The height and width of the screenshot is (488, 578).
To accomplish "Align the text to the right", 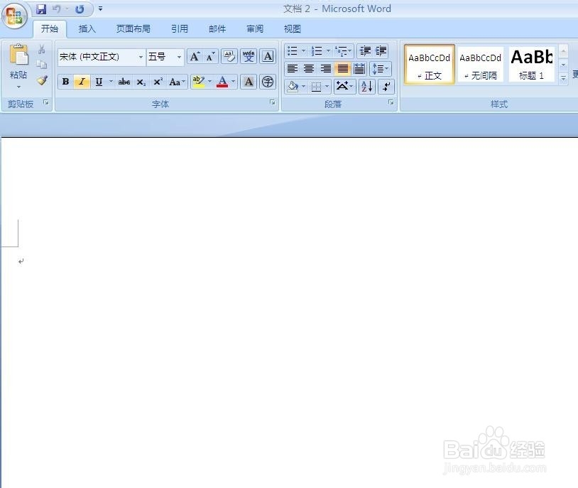I will [x=325, y=69].
